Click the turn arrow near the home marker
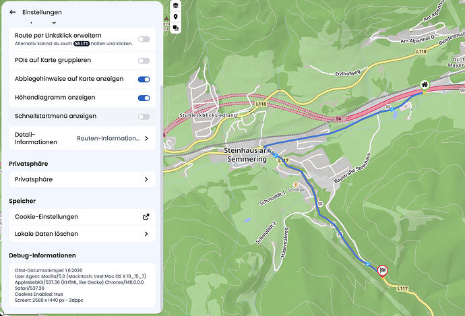465x316 pixels. coord(392,109)
